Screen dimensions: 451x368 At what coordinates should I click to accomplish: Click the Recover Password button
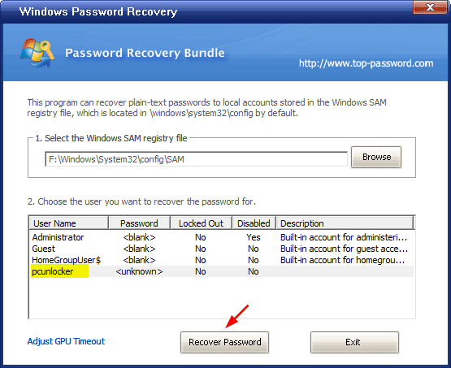click(x=224, y=342)
